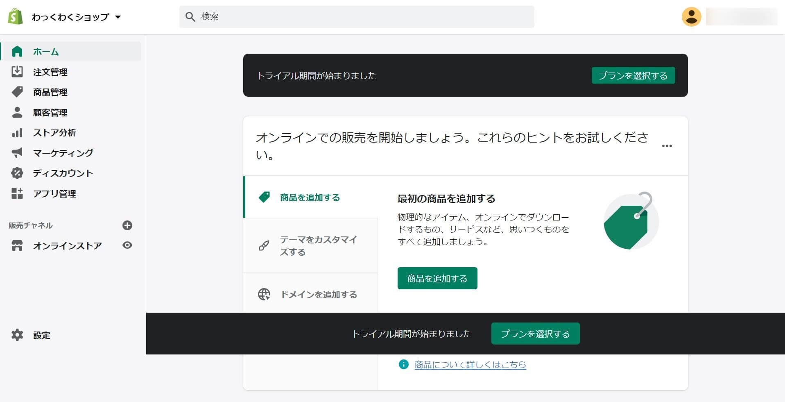
Task: Open 商品管理 products tag icon
Action: point(17,92)
